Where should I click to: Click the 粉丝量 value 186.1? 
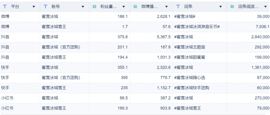[123, 17]
